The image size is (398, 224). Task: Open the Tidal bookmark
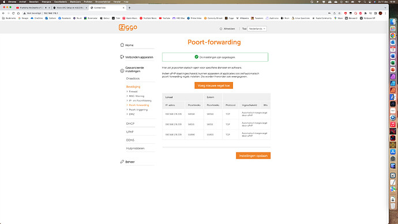(x=116, y=18)
